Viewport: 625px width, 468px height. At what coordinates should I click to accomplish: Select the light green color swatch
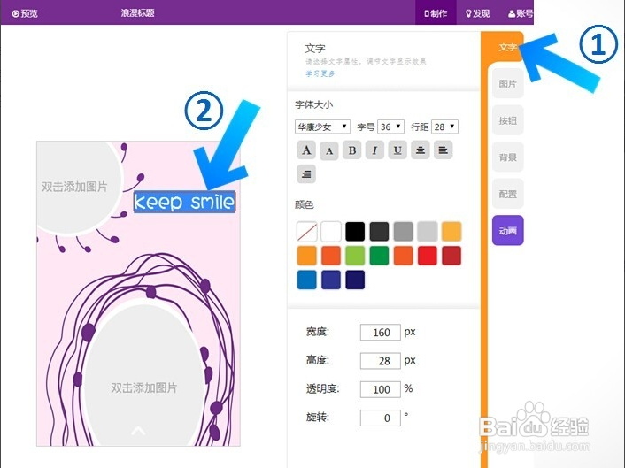355,256
